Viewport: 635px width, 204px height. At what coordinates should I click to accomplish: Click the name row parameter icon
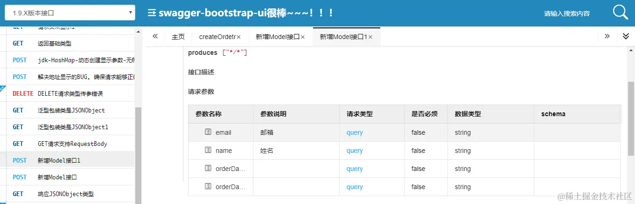tap(208, 151)
